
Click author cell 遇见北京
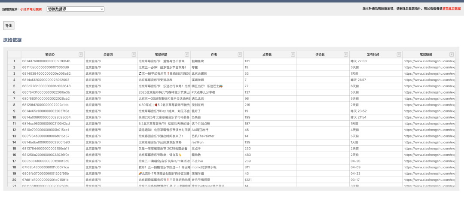[x=217, y=98]
